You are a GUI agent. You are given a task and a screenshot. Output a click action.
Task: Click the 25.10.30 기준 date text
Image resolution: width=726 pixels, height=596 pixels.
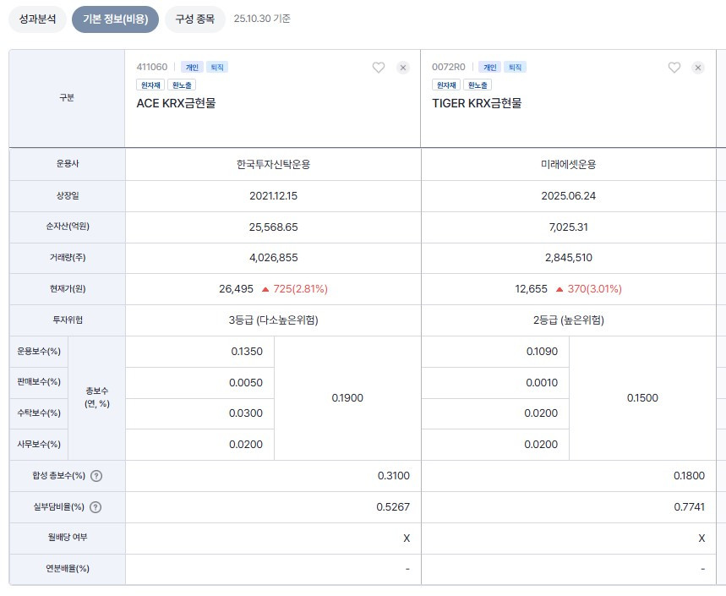(x=262, y=19)
